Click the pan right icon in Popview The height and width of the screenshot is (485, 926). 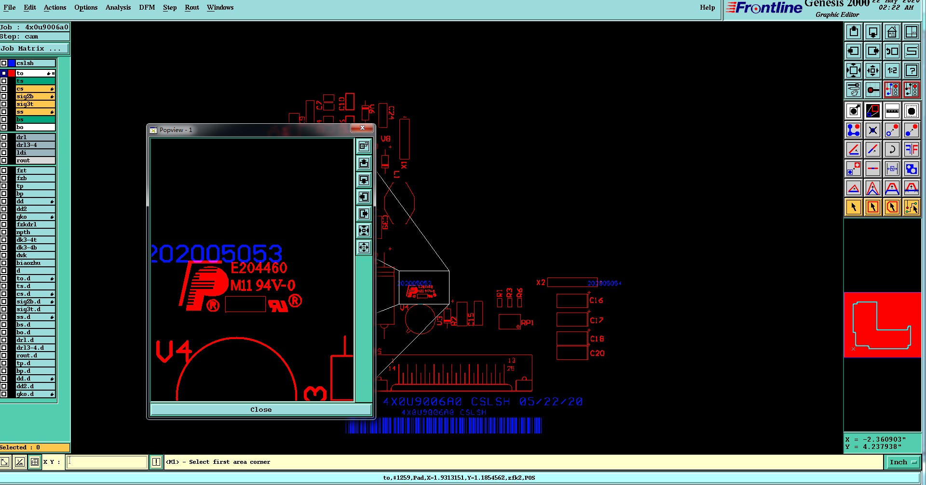tap(364, 214)
